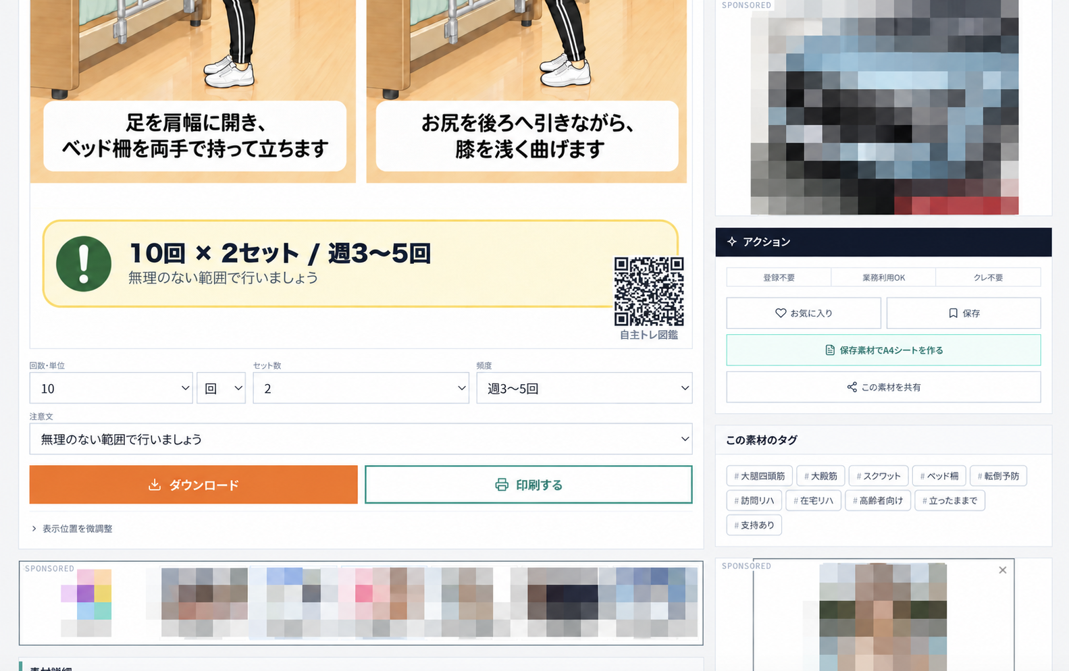The width and height of the screenshot is (1069, 671).
Task: Select the #スクワット tag
Action: 879,476
